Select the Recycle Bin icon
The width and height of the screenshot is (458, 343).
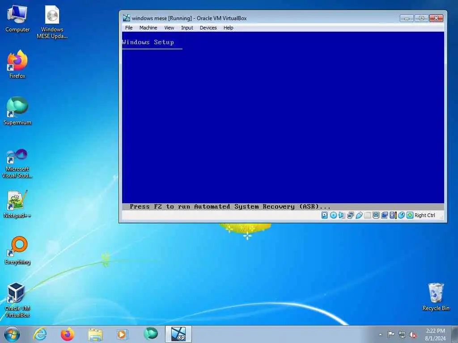(x=436, y=297)
